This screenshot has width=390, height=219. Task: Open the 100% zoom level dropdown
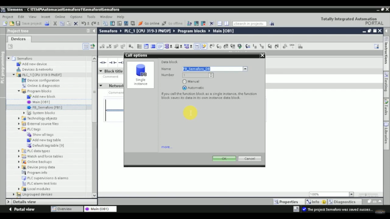coord(351,194)
